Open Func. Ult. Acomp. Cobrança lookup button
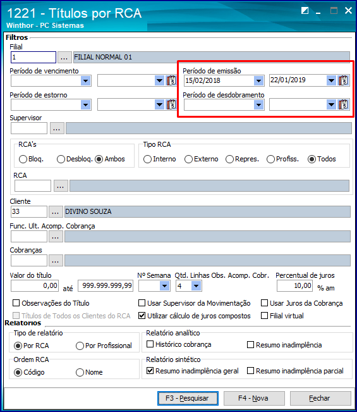357x412 pixels. [56, 237]
